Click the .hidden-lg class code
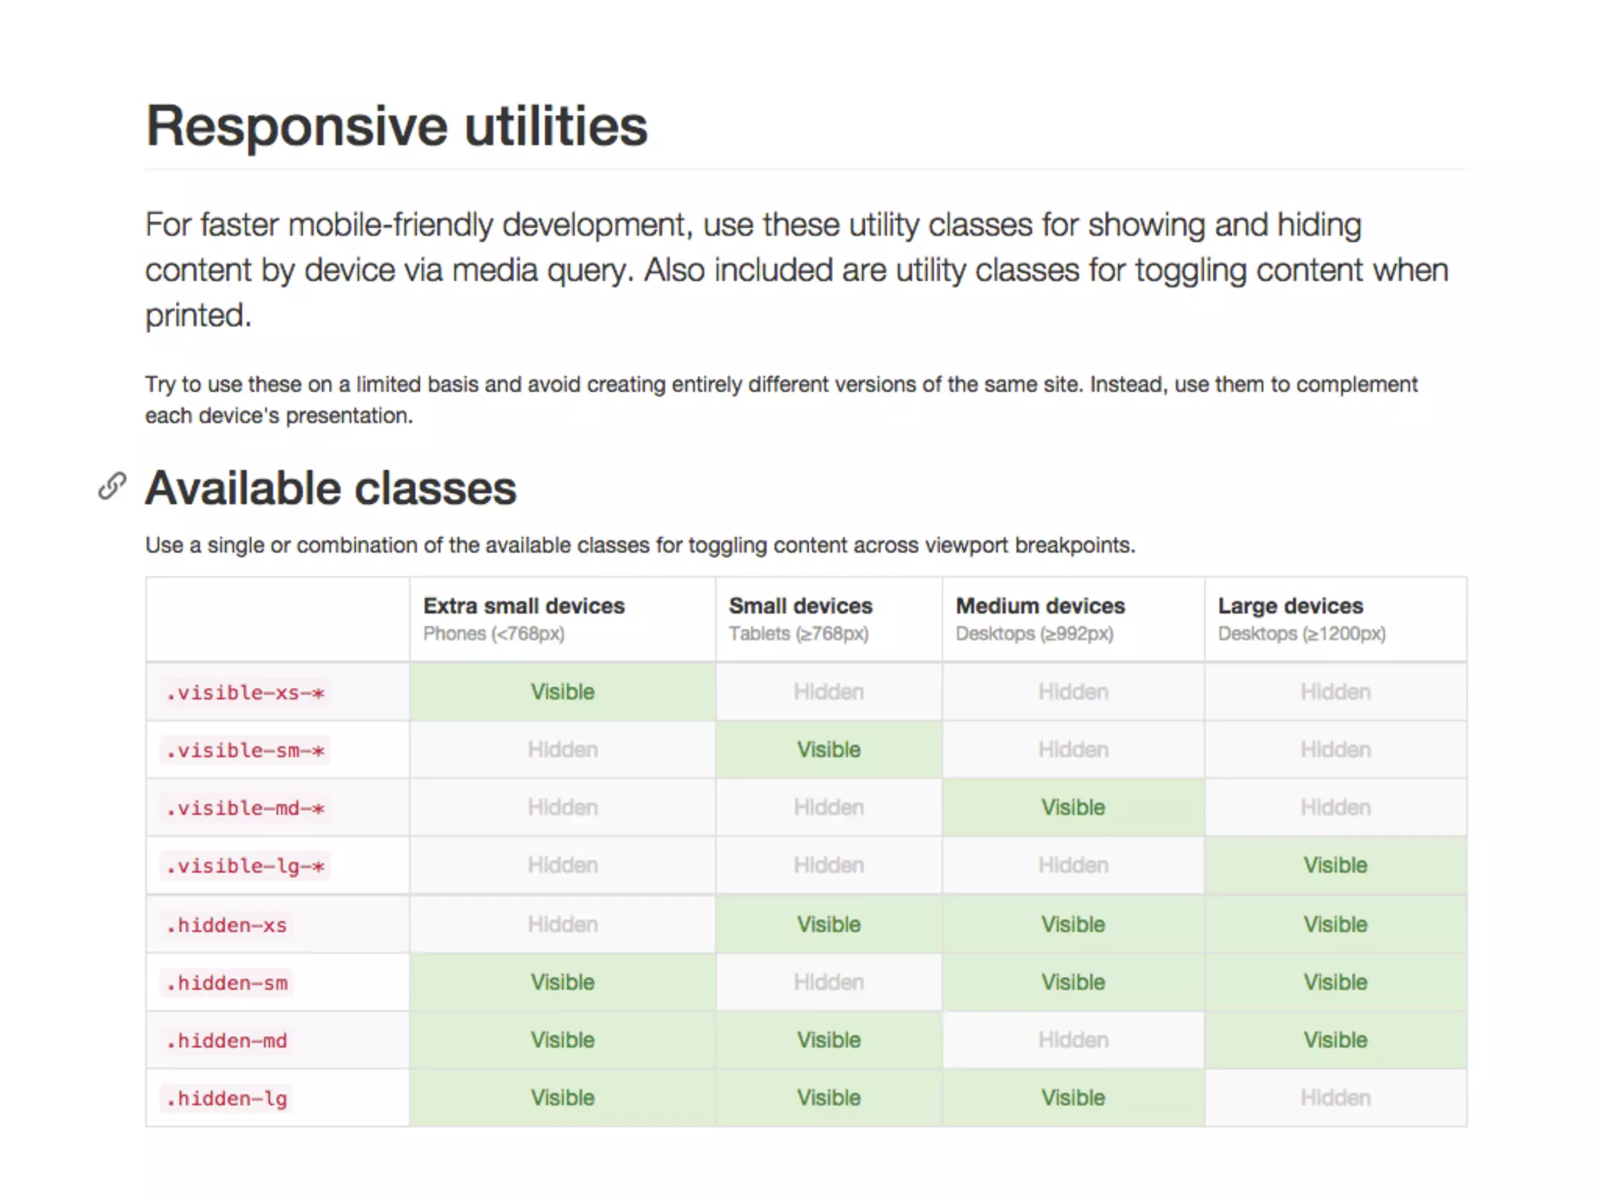Viewport: 1599px width, 1199px height. [226, 1099]
